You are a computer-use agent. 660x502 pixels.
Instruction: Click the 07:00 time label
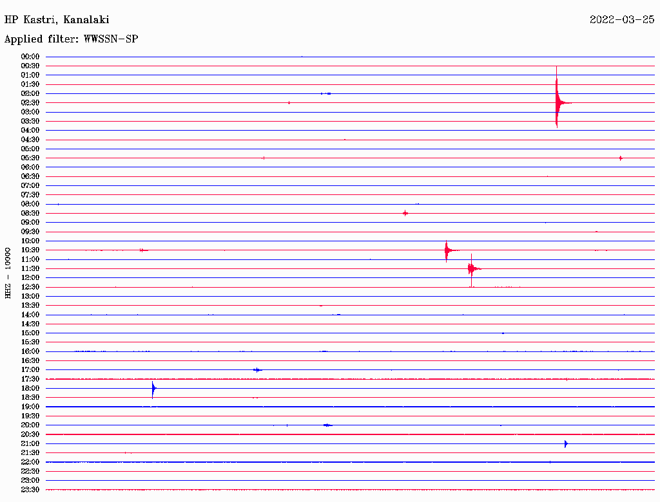coord(30,186)
